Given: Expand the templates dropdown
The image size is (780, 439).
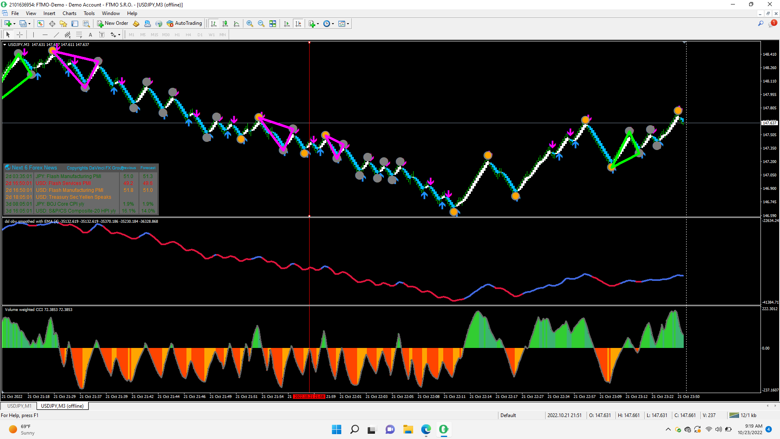Looking at the screenshot, I should [x=348, y=24].
